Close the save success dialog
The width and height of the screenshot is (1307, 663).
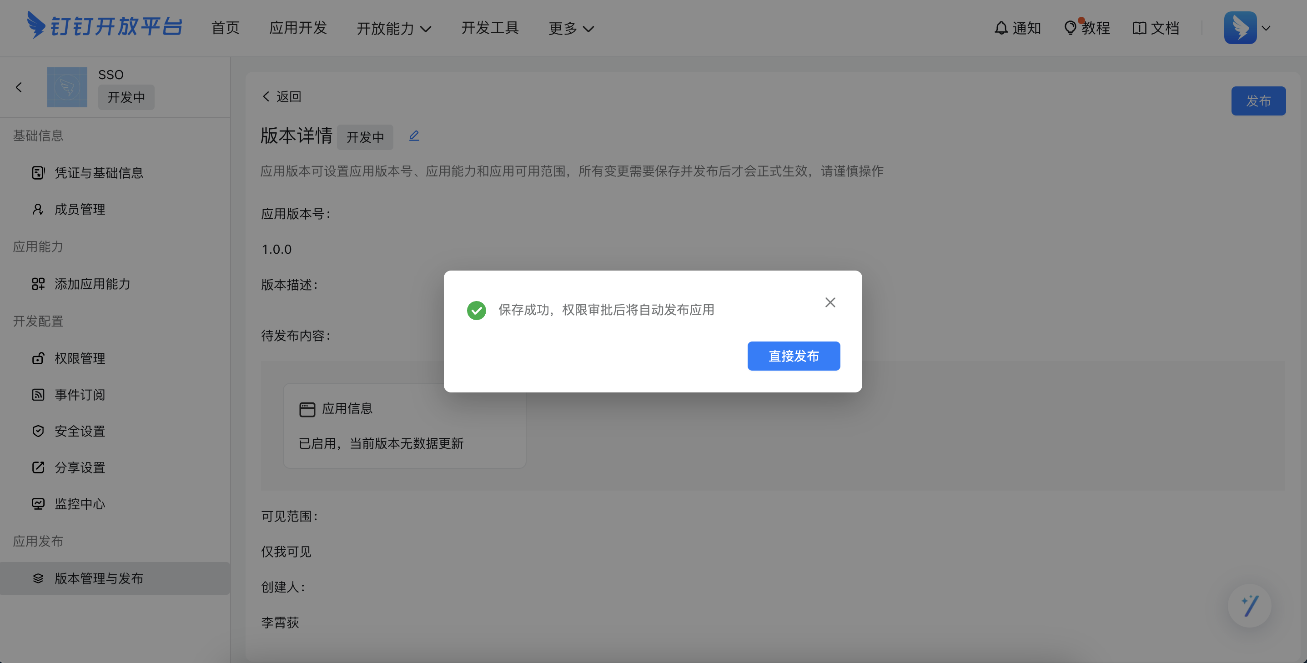830,302
